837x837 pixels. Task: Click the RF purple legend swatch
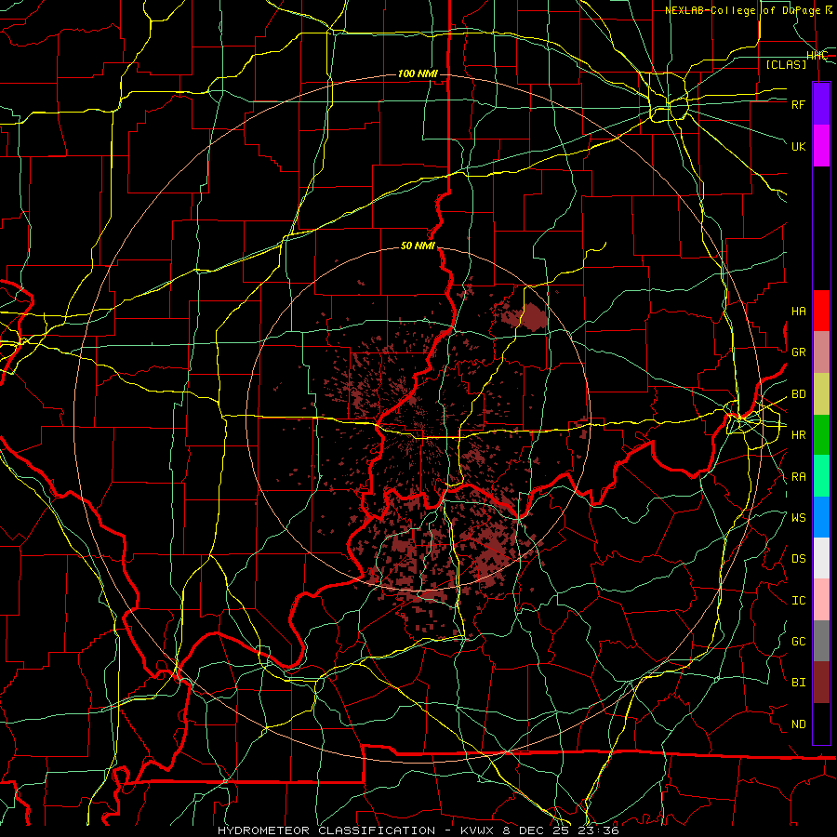[821, 103]
